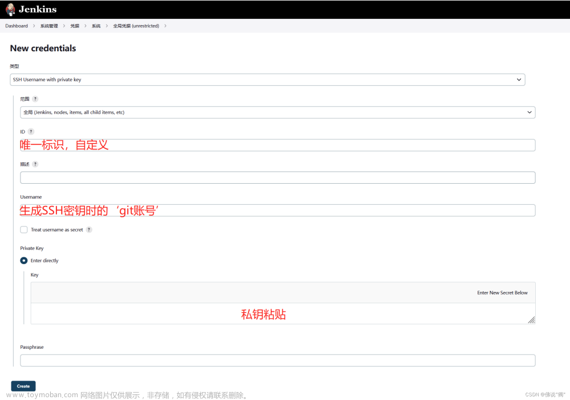This screenshot has height=400, width=570.
Task: Select the Enter directly radio button
Action: pos(24,261)
